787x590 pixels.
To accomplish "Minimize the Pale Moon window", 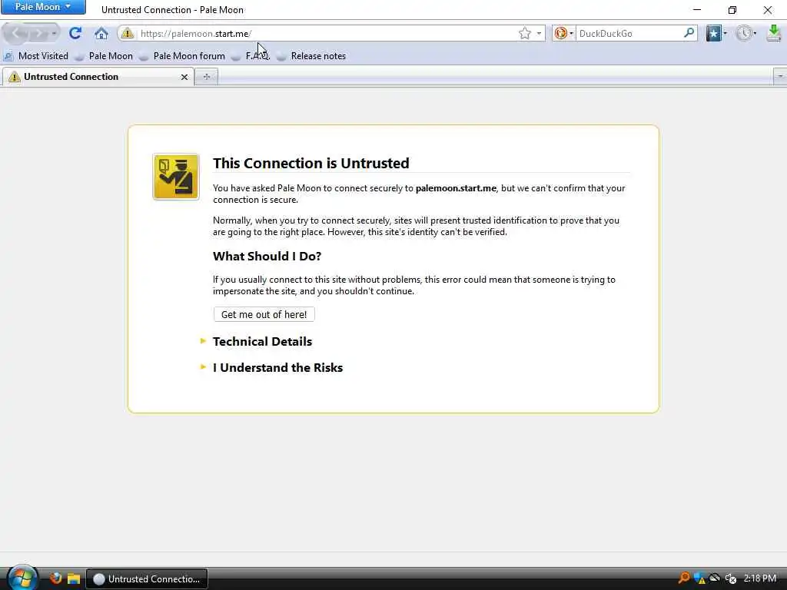I will (x=697, y=9).
